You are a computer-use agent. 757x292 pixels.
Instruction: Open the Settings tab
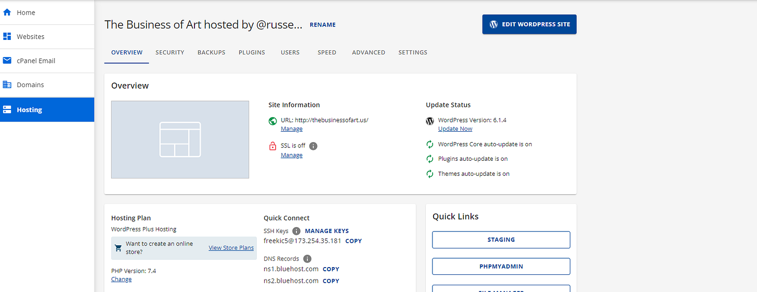pyautogui.click(x=413, y=52)
